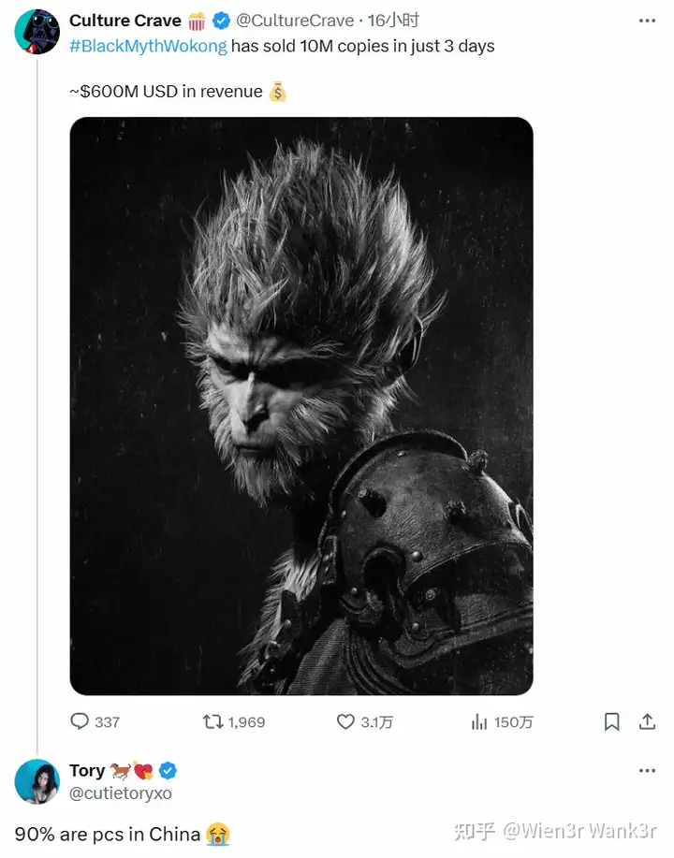Click the retweet icon with 1,969
The image size is (674, 858).
tap(212, 721)
